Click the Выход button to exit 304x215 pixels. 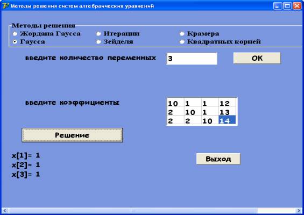(218, 159)
